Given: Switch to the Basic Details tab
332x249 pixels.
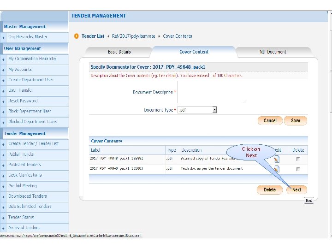Looking at the screenshot, I should coord(119,52).
